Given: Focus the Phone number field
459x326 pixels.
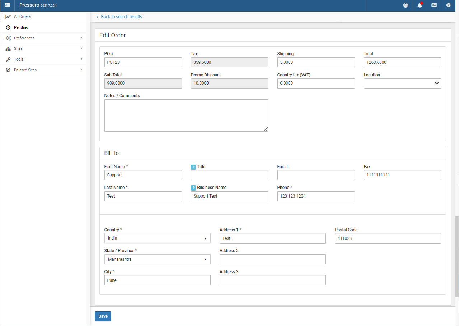Looking at the screenshot, I should 316,196.
